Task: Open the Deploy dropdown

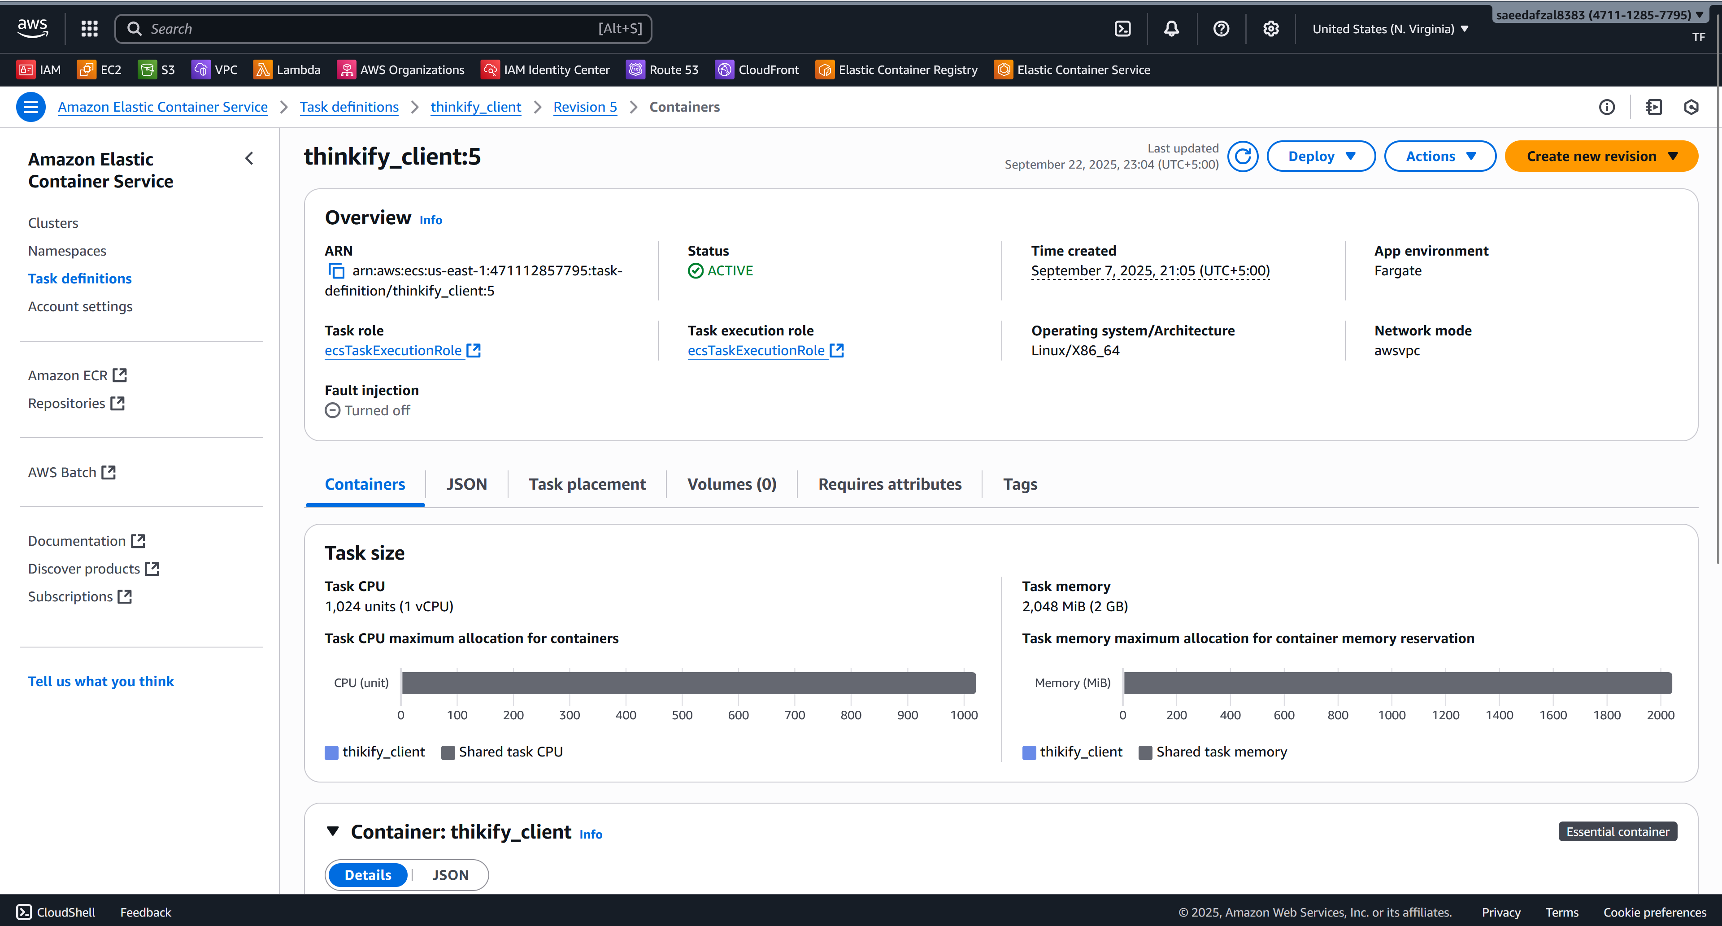Action: [1320, 156]
